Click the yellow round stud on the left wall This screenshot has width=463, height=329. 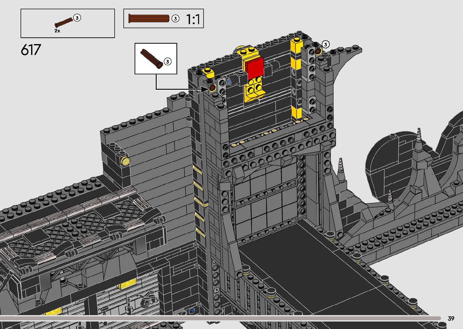coord(125,161)
